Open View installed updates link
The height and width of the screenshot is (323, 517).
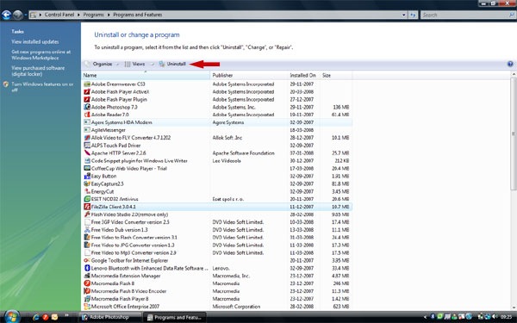coord(35,42)
